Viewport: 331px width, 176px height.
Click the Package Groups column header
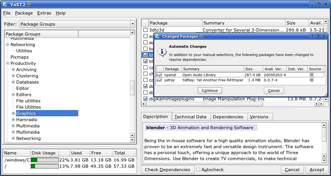tap(41, 34)
